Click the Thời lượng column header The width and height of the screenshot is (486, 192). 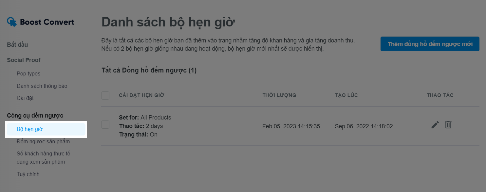[x=279, y=95]
